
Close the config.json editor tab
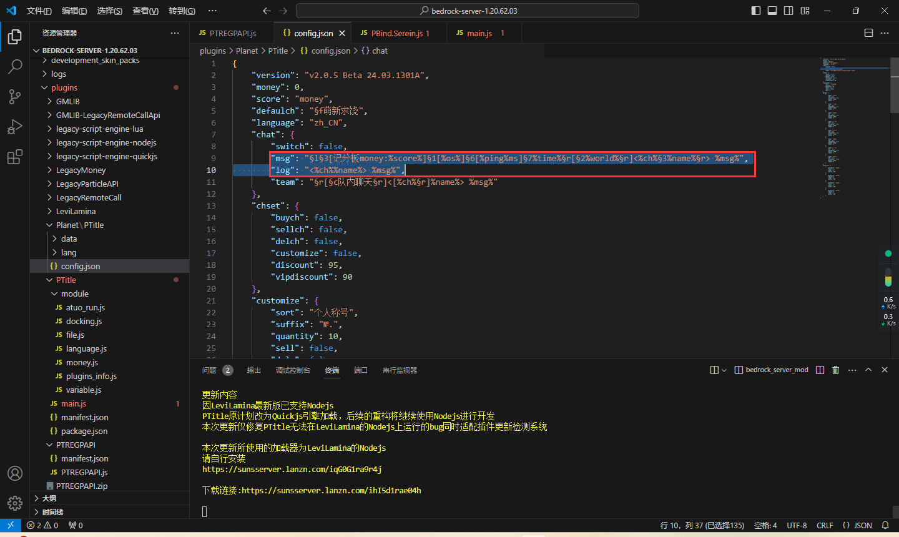point(342,33)
